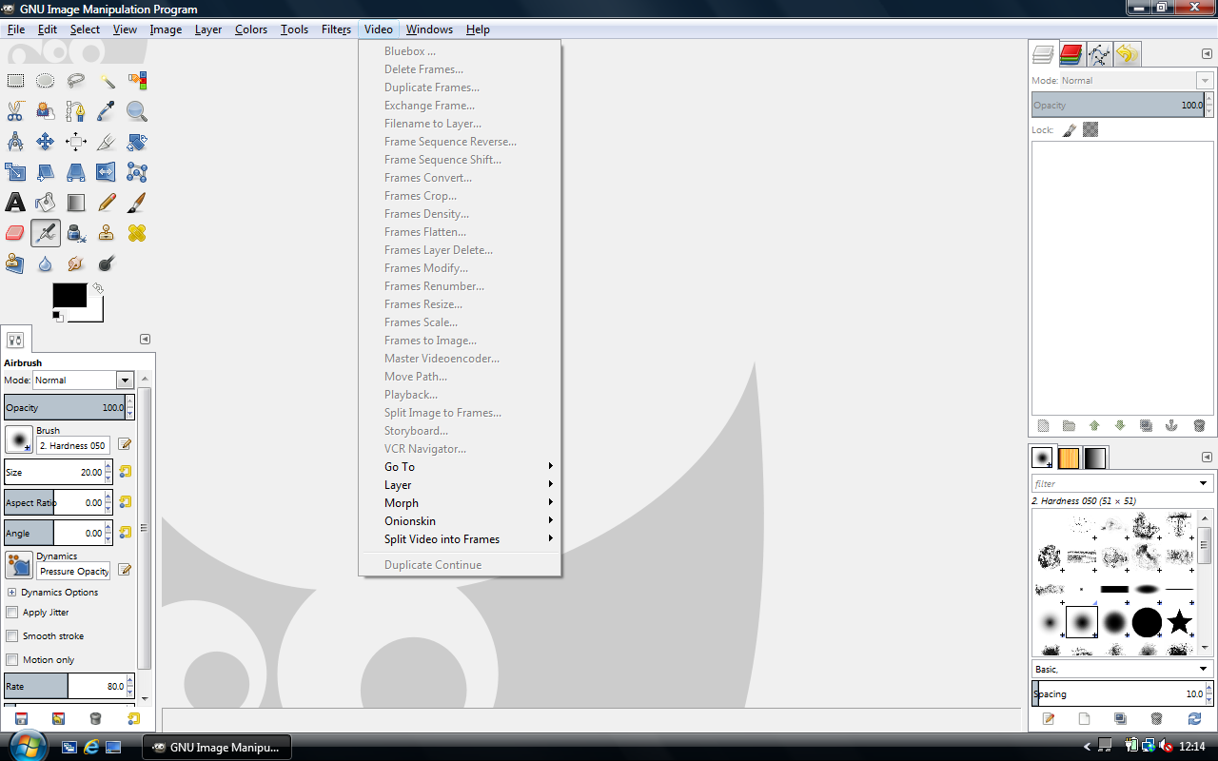Viewport: 1218px width, 761px height.
Task: Save tool options preset
Action: (21, 718)
